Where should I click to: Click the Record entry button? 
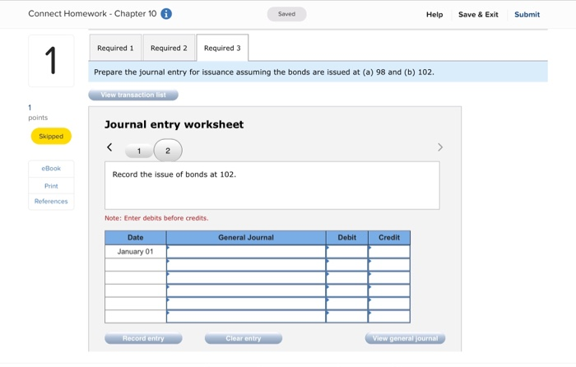[x=143, y=338]
